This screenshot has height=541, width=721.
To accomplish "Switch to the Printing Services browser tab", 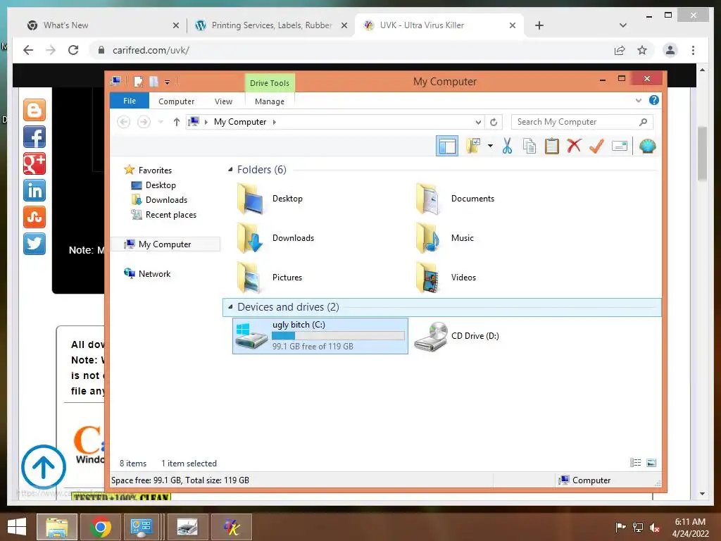I will click(x=271, y=25).
